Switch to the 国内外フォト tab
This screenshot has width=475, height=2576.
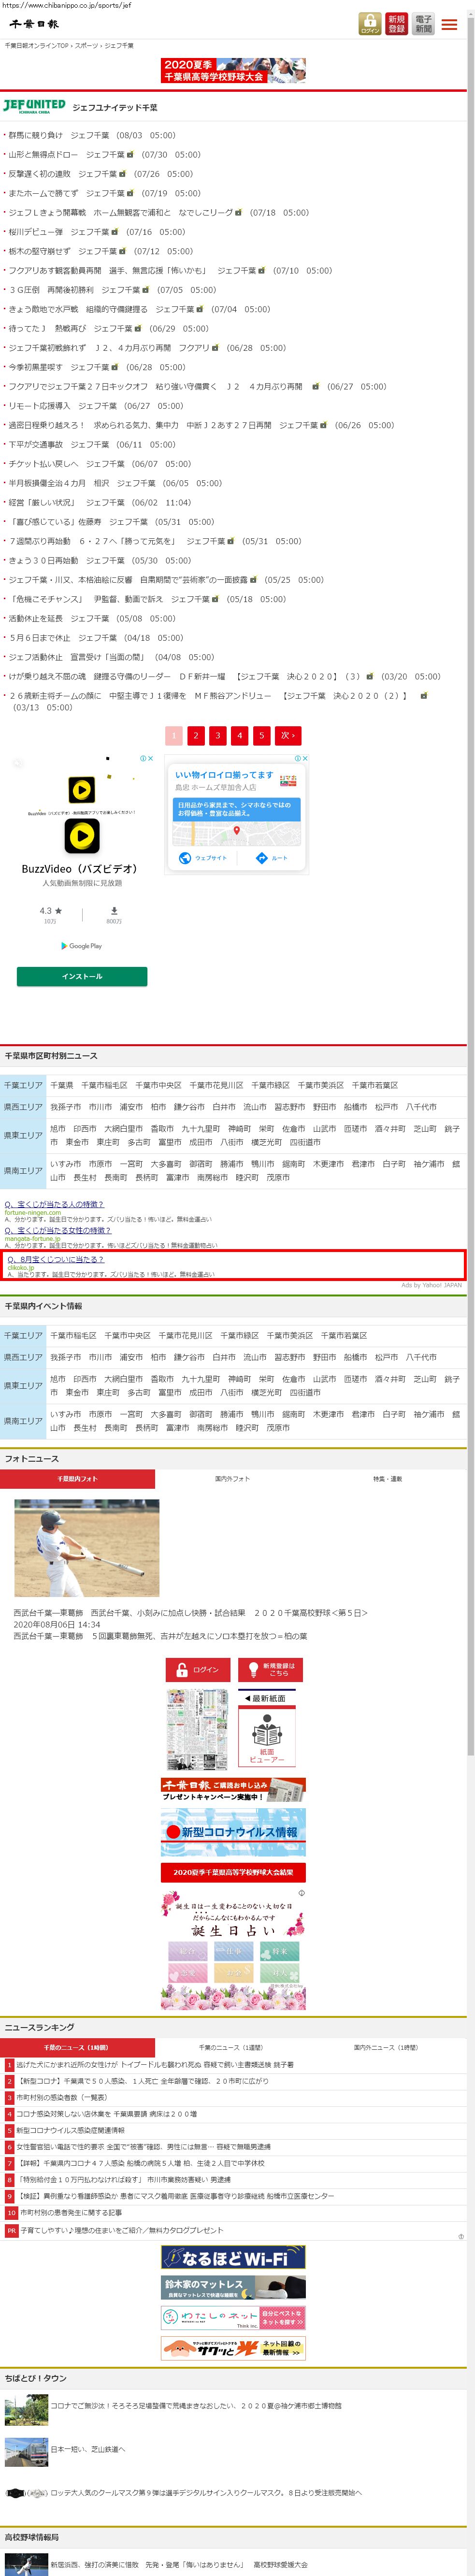tap(232, 1478)
